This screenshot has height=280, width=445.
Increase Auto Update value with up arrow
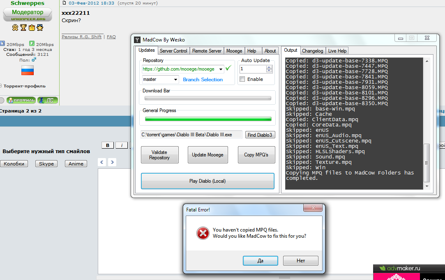pyautogui.click(x=269, y=67)
